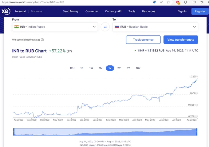
Task: Click the XE logo icon
Action: click(6, 11)
